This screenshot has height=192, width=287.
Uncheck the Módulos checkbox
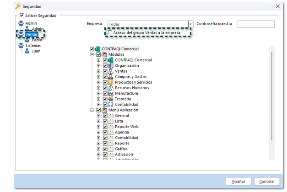point(98,54)
